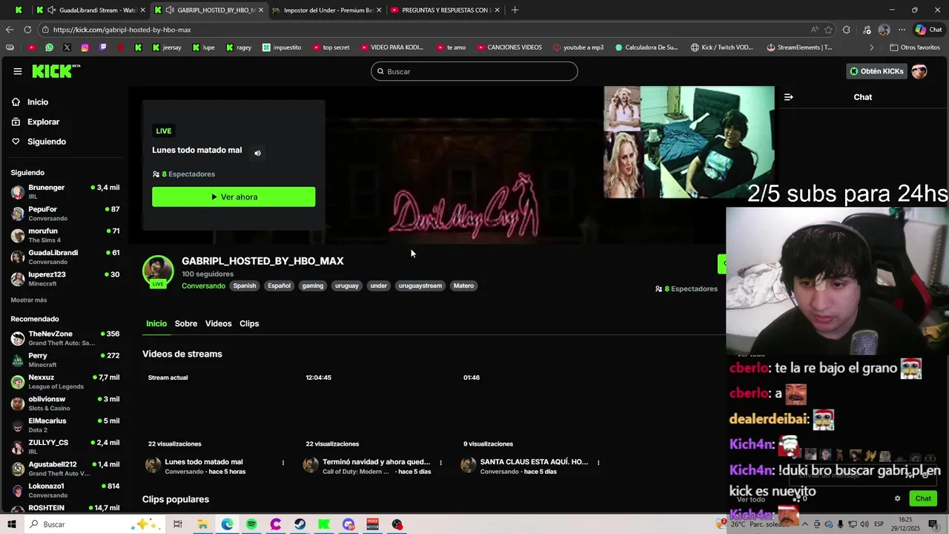Switch to GuadaLibrandi Stream browser tab

[90, 10]
